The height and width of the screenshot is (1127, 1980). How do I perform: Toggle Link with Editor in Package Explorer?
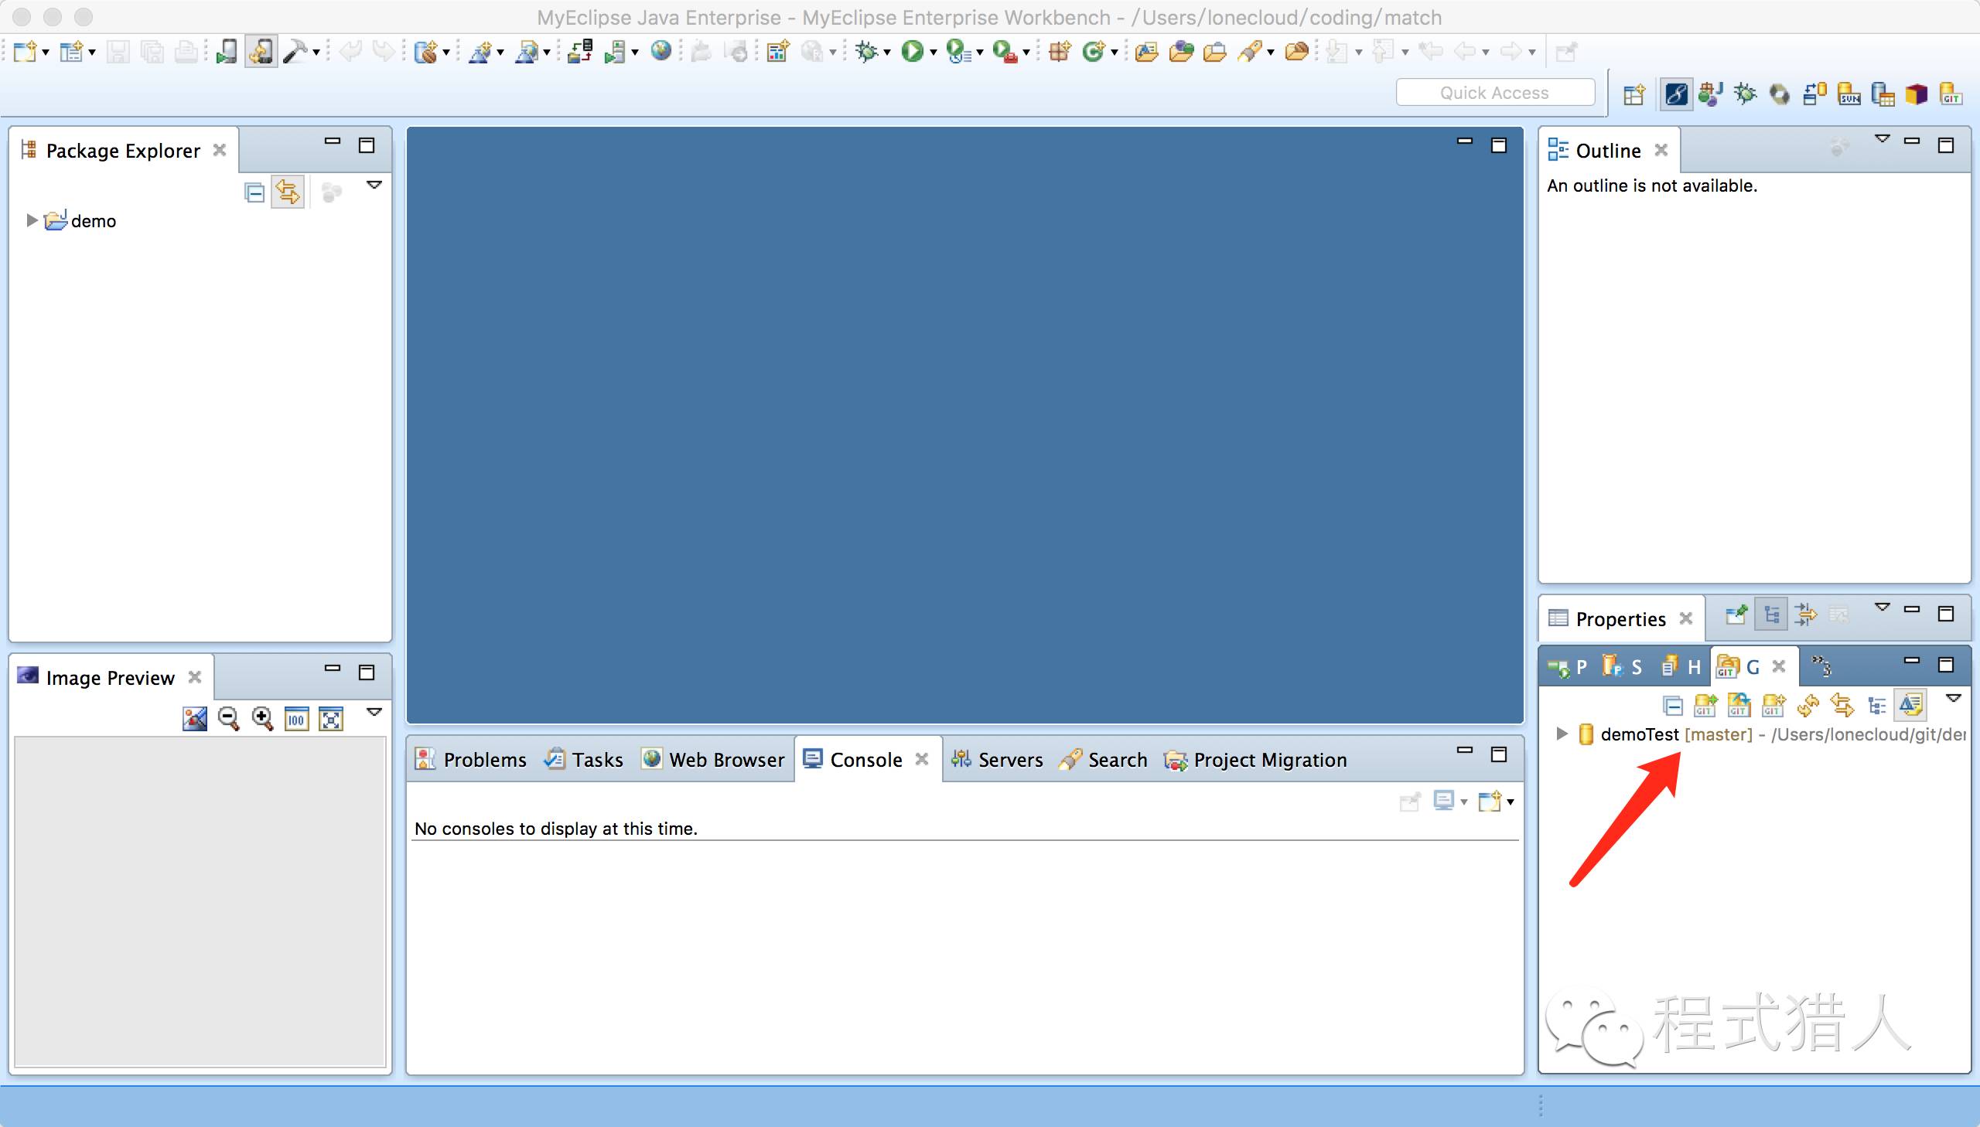[x=288, y=192]
